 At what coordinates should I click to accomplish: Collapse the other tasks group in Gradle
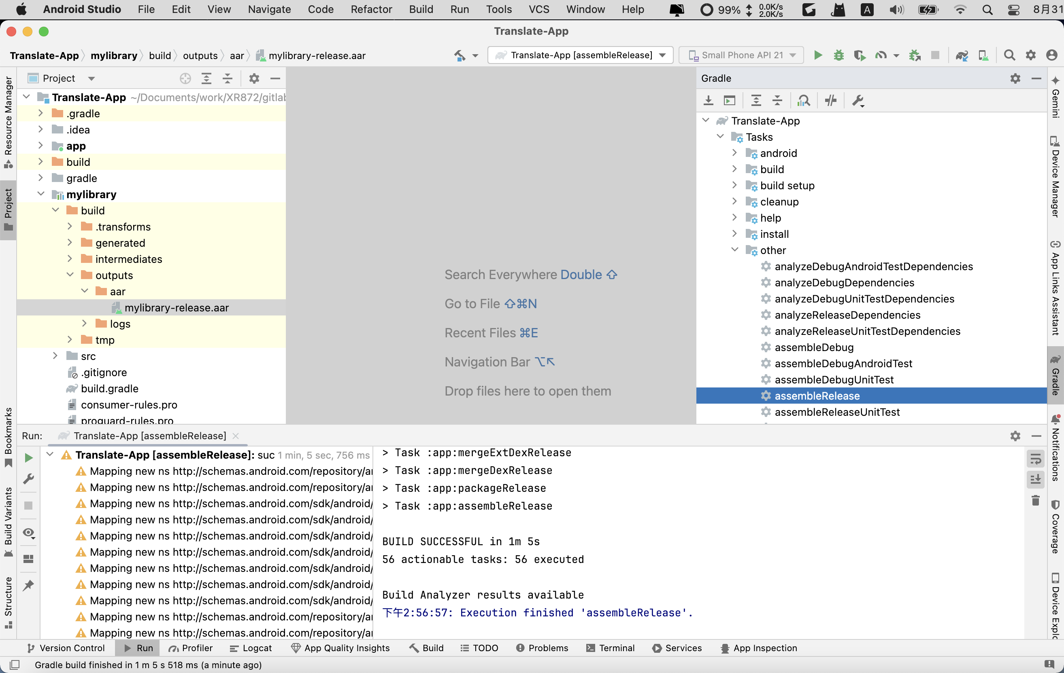pyautogui.click(x=734, y=250)
